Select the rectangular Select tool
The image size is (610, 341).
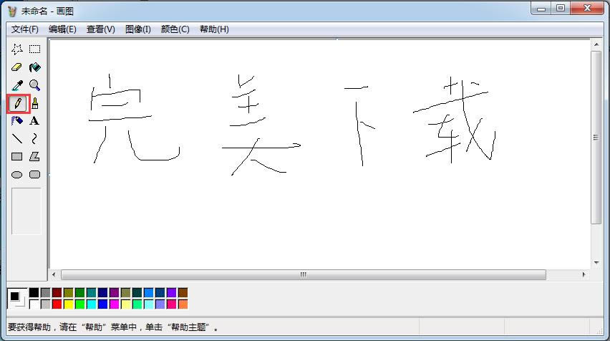pos(34,49)
